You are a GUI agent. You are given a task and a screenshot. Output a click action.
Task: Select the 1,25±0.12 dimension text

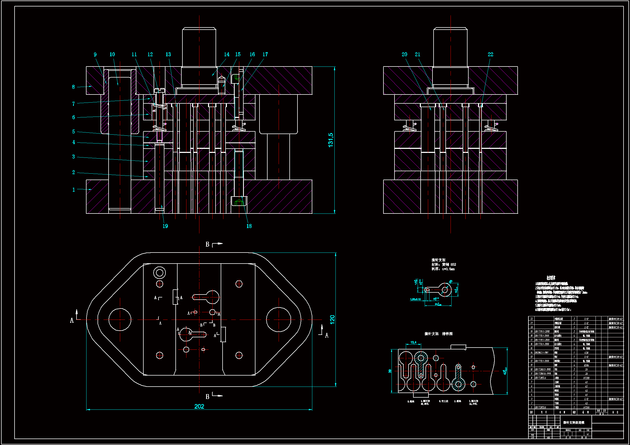coord(416,299)
